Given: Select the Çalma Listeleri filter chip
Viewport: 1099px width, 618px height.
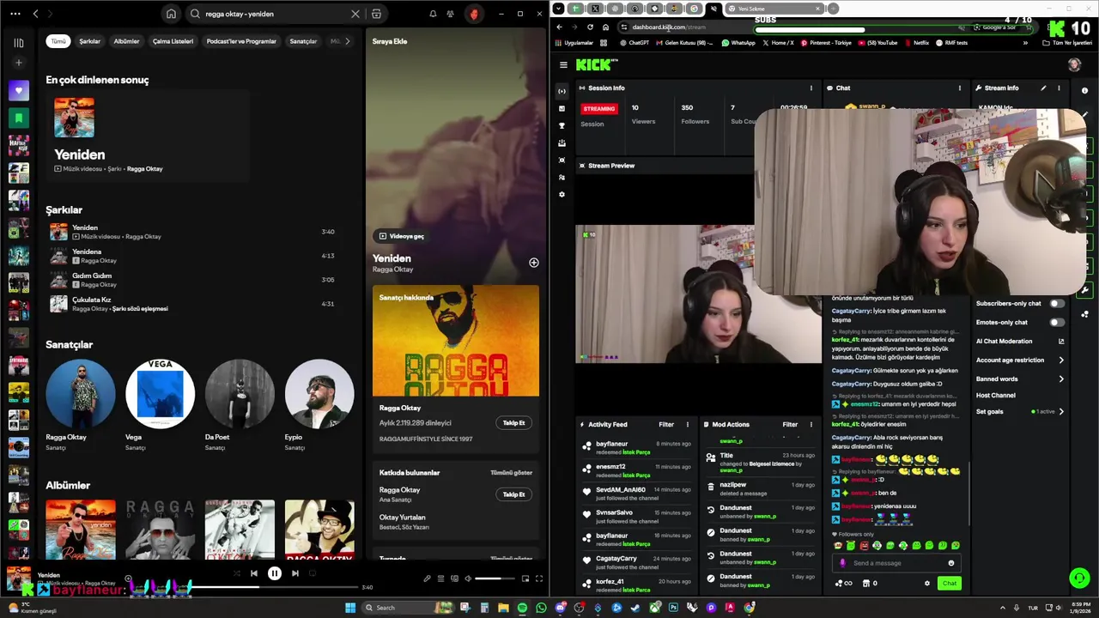Looking at the screenshot, I should tap(173, 41).
